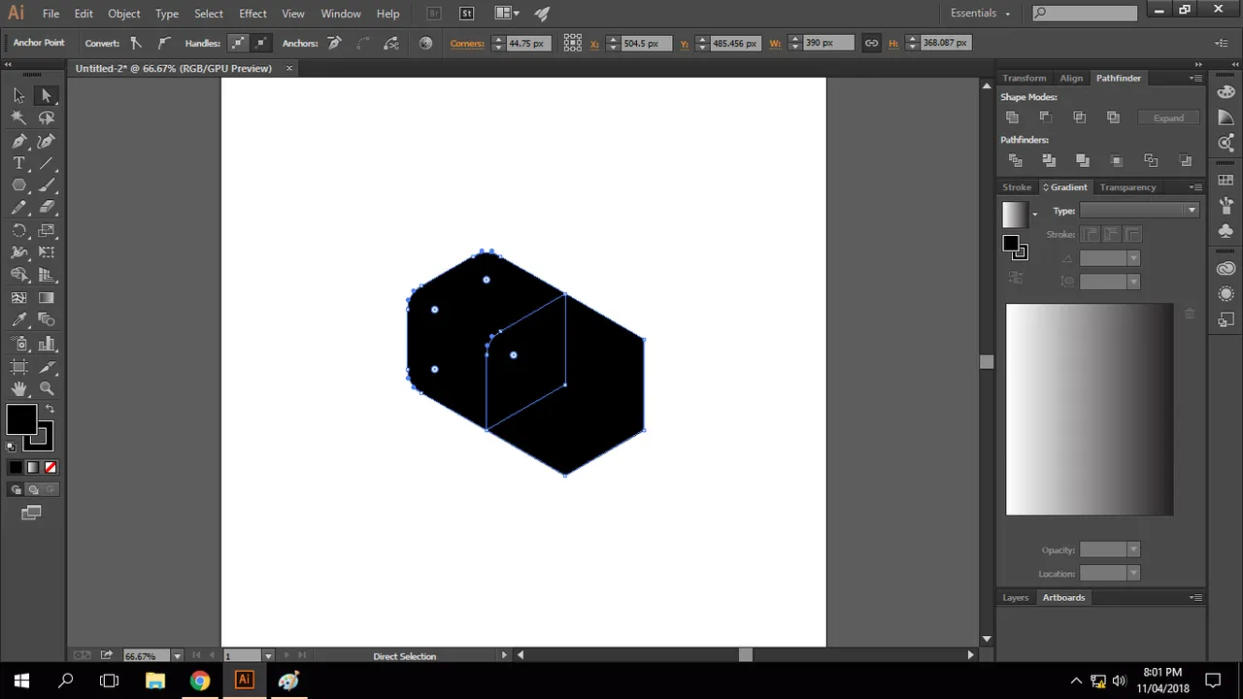Open the Window menu
The height and width of the screenshot is (699, 1243).
point(341,14)
